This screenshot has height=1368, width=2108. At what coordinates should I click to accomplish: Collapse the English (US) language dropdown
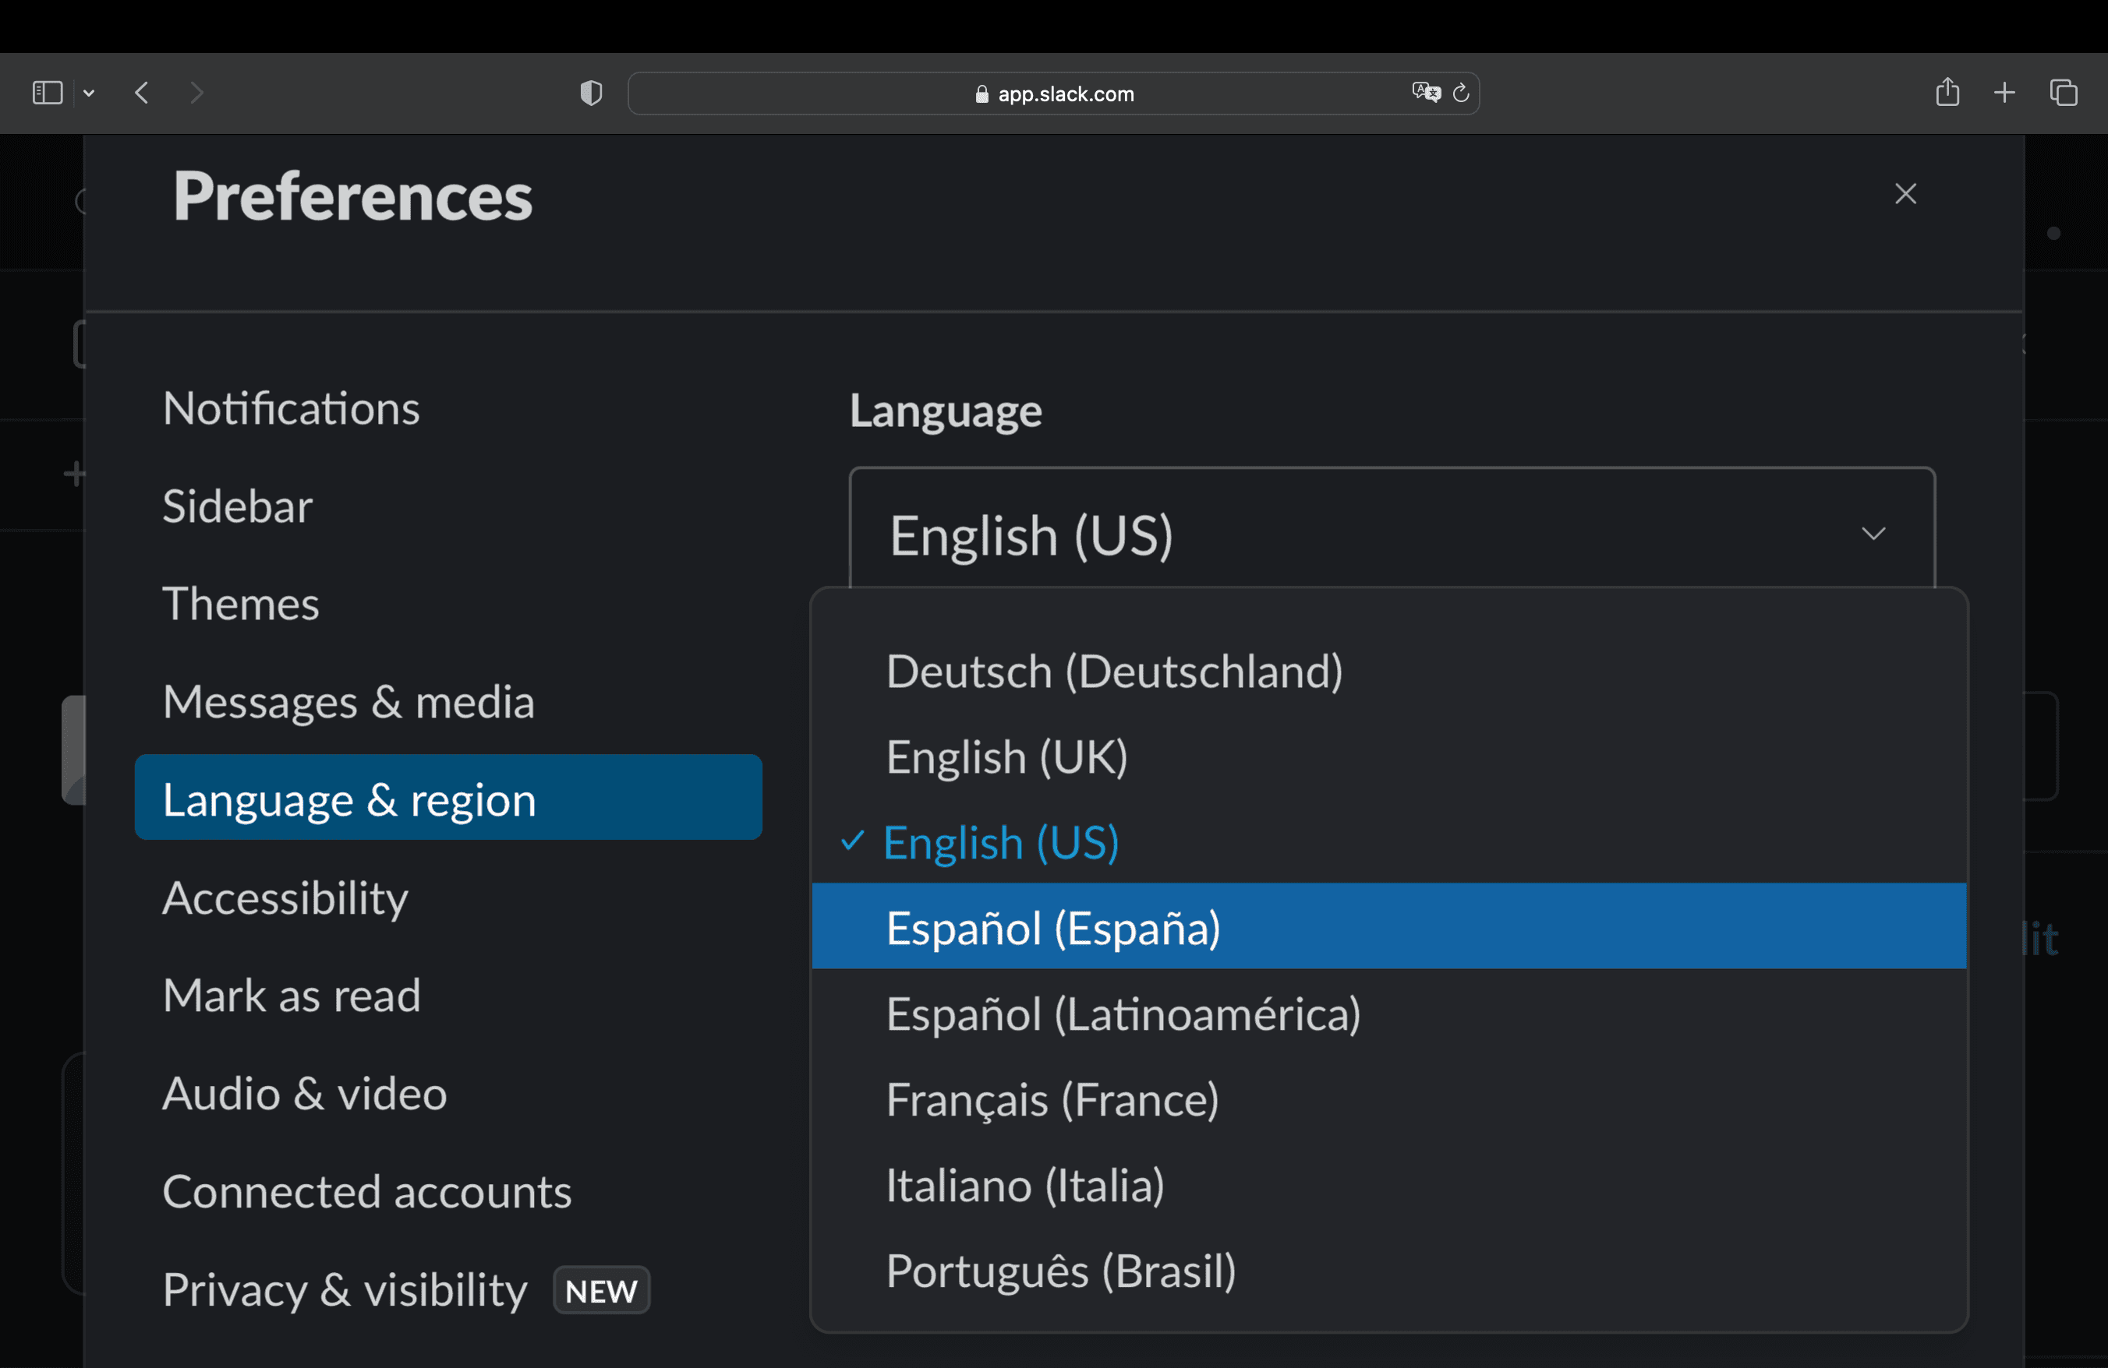tap(1874, 534)
